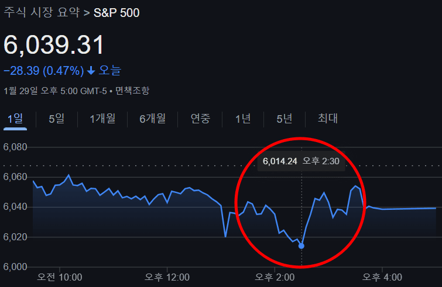Click the 6,080 y-axis label
The height and width of the screenshot is (287, 442).
(x=15, y=147)
